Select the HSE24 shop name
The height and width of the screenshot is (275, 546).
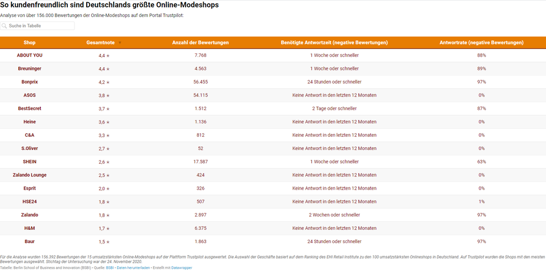click(x=30, y=202)
